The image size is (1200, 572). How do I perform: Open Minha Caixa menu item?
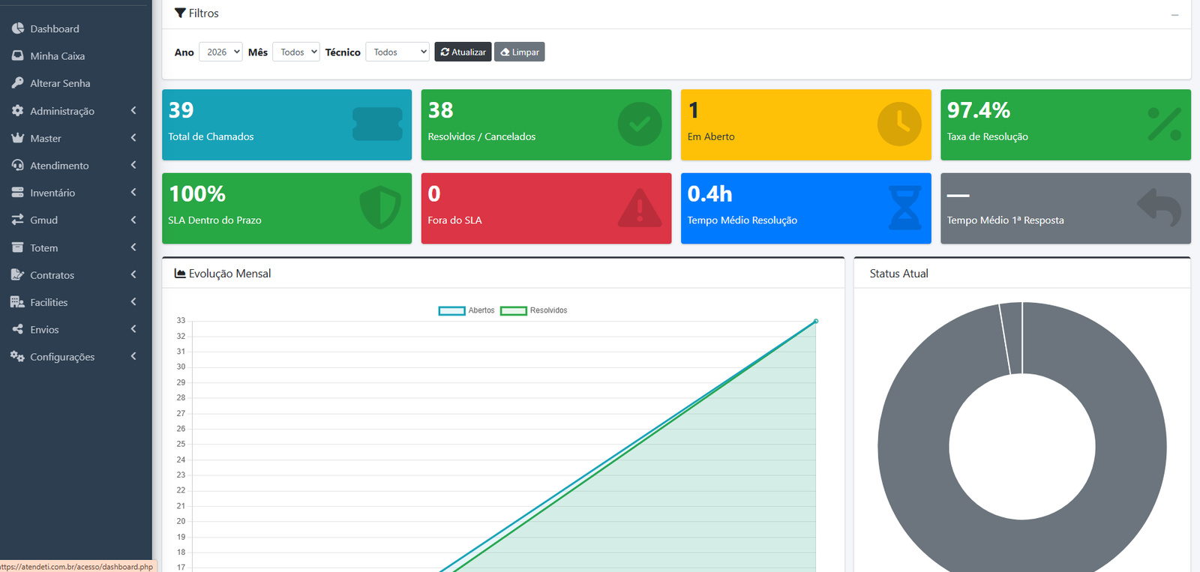pyautogui.click(x=76, y=56)
